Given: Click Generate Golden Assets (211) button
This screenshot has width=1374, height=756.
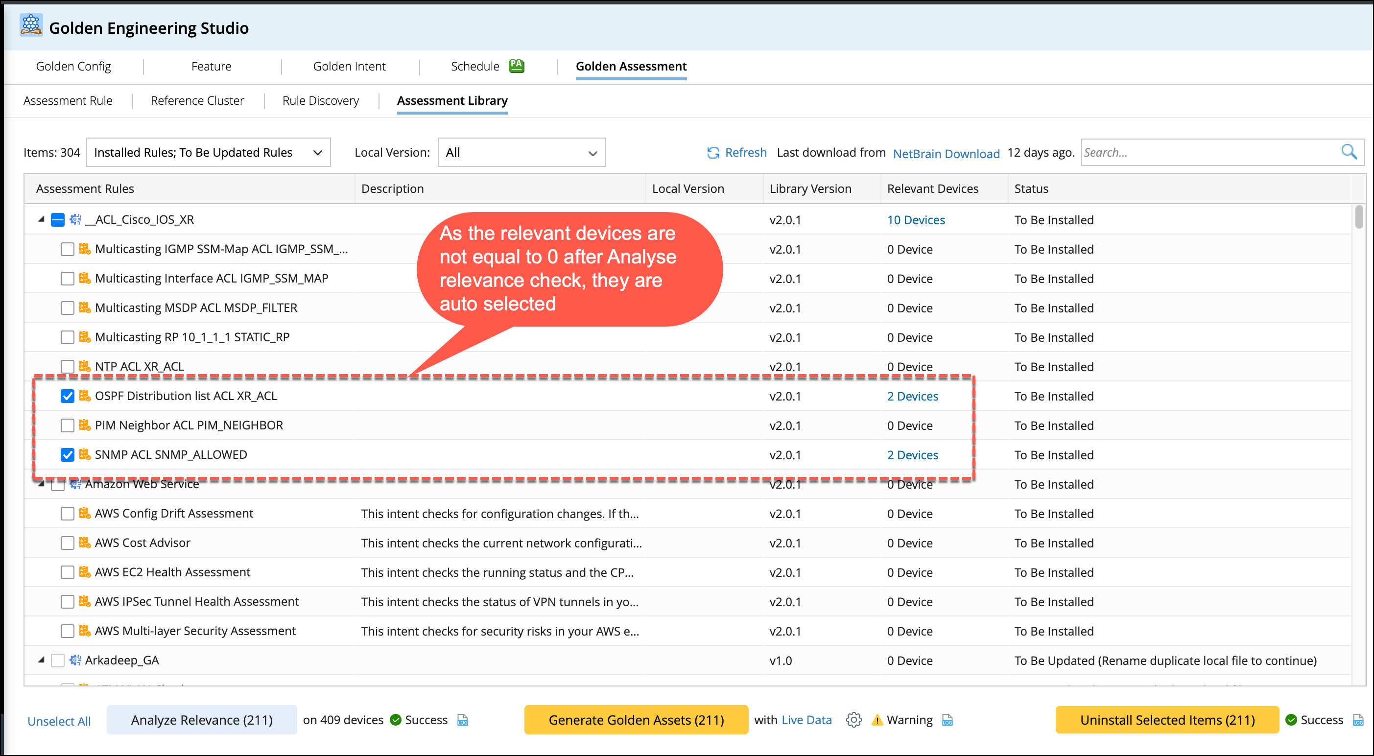Looking at the screenshot, I should (636, 720).
